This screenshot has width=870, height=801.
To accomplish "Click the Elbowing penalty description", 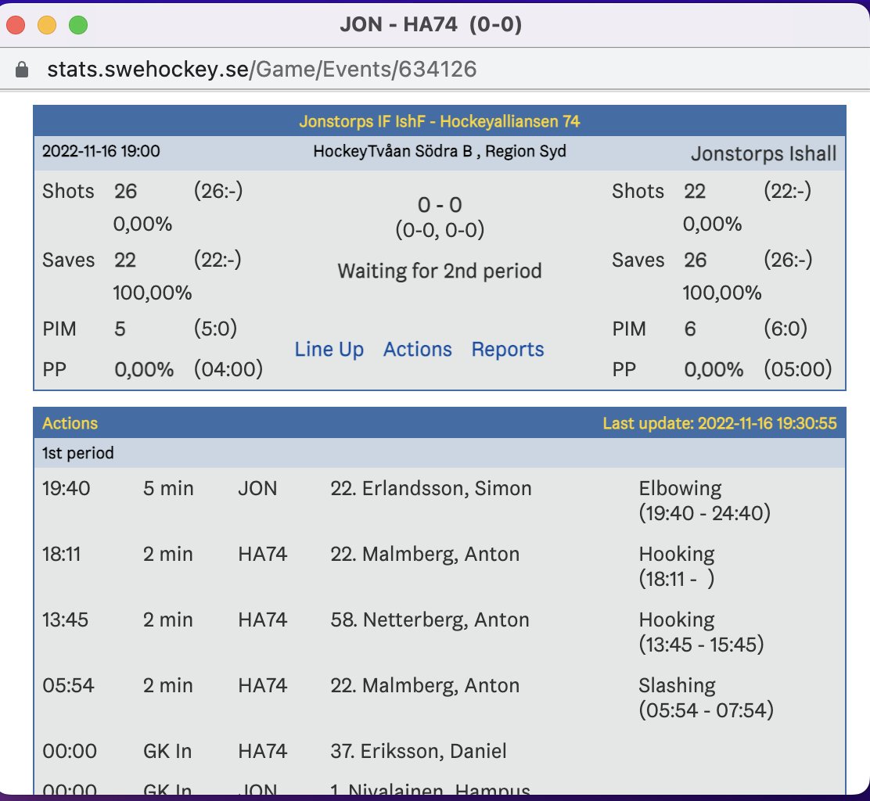I will coord(680,489).
